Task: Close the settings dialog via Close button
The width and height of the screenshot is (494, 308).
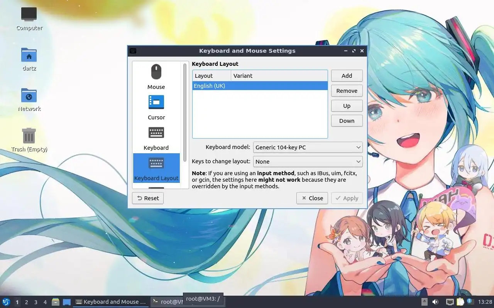Action: click(x=312, y=198)
